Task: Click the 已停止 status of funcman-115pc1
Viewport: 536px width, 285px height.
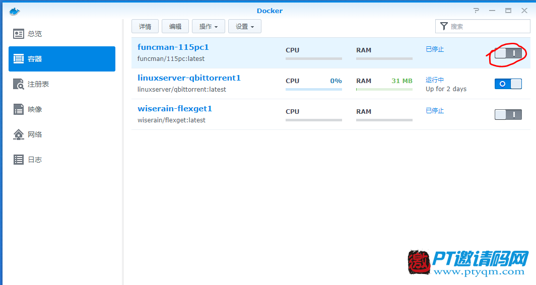Action: 435,49
